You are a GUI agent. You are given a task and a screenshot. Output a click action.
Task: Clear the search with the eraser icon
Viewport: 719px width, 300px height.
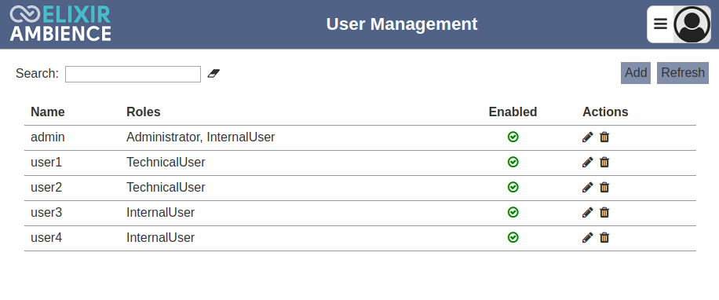(x=214, y=73)
